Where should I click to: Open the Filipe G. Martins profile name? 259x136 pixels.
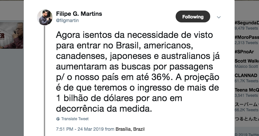pyautogui.click(x=79, y=14)
